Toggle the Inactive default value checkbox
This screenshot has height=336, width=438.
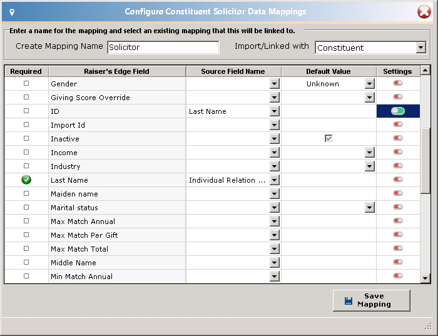click(x=328, y=138)
